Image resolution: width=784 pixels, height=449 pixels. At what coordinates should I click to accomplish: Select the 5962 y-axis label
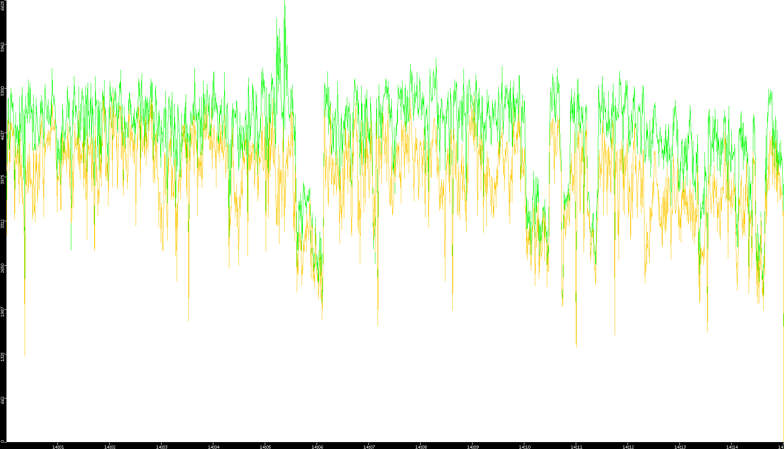pos(3,47)
